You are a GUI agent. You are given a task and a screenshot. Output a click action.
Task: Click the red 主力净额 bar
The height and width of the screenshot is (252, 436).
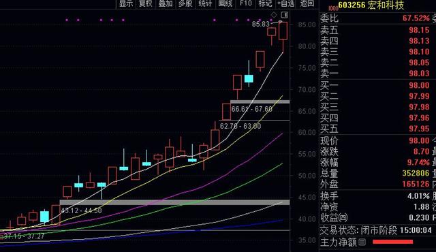tap(392, 242)
